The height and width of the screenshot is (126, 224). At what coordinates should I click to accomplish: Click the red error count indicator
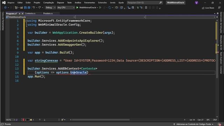click(25, 120)
